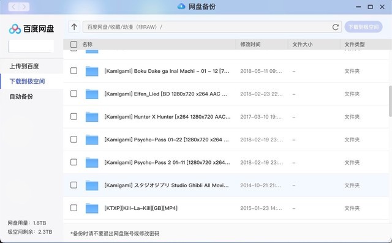
Task: Click the date 2015-01-23 of Kill-La-Kill
Action: coord(261,208)
